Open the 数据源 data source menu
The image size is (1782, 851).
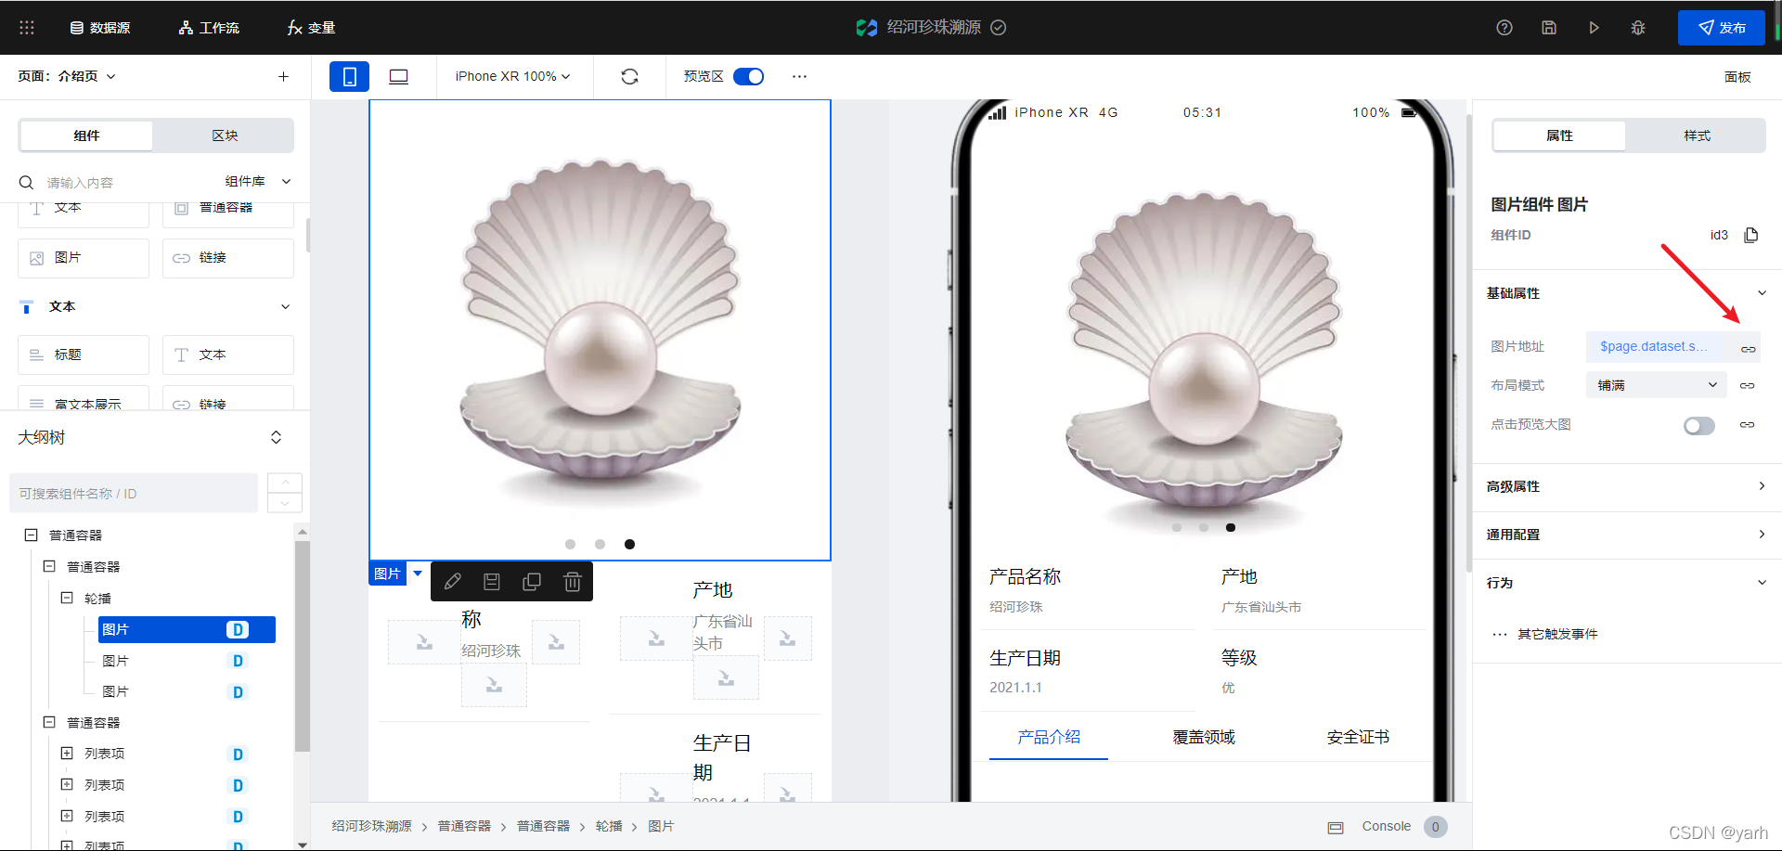tap(100, 28)
